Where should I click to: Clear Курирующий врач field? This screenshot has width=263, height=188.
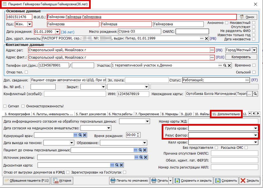pos(85,135)
